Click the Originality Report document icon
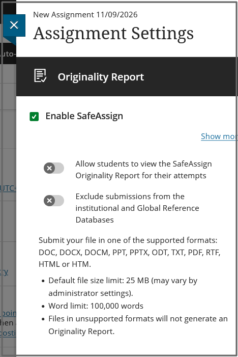The width and height of the screenshot is (238, 357). click(x=40, y=75)
